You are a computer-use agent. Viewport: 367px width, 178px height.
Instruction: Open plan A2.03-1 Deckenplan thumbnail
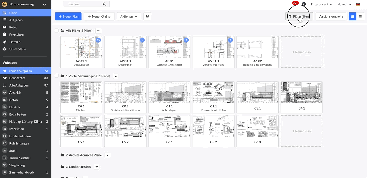(x=125, y=52)
